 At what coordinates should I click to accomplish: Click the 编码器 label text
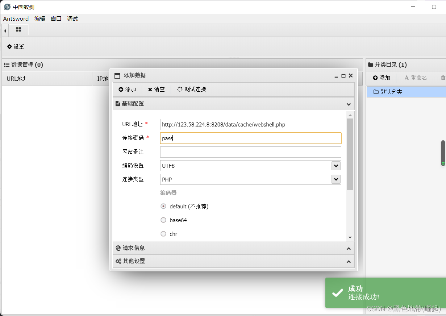click(x=168, y=193)
